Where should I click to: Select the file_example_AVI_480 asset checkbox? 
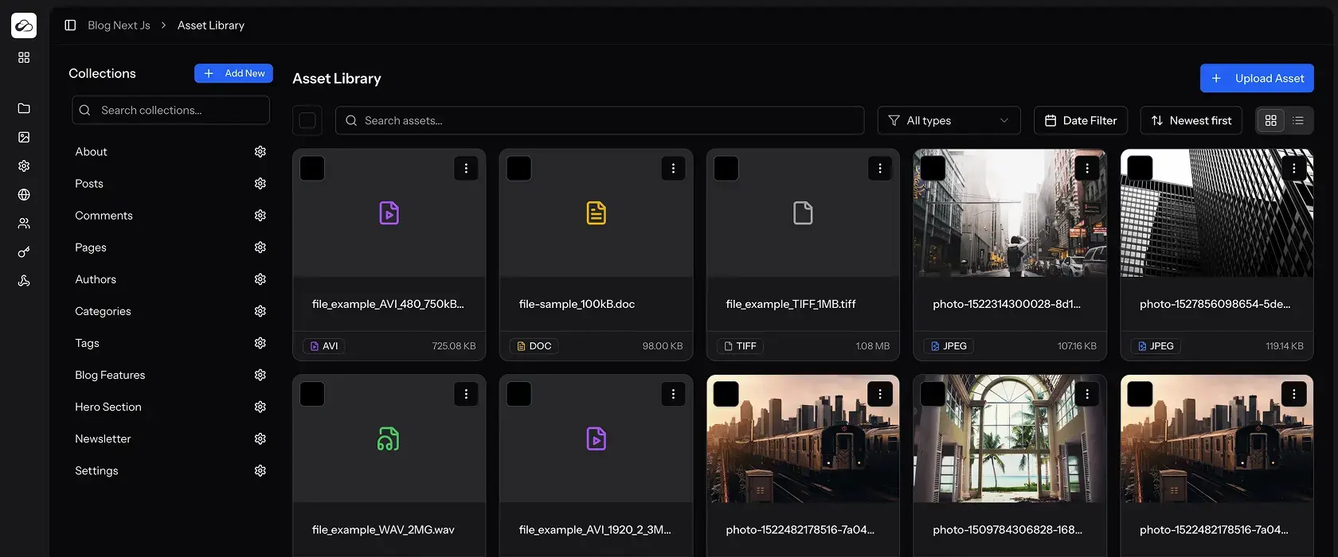tap(312, 168)
